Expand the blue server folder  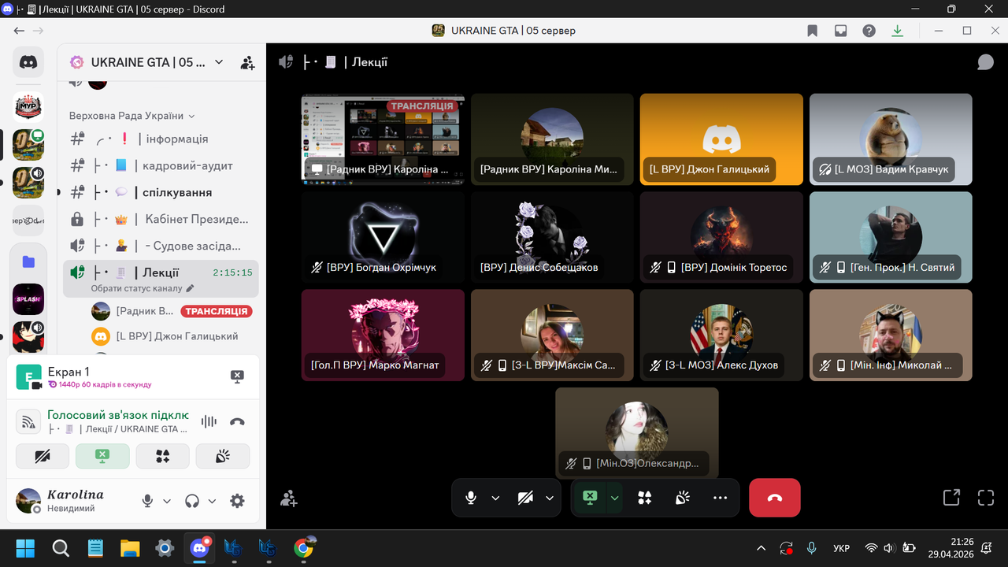(28, 262)
